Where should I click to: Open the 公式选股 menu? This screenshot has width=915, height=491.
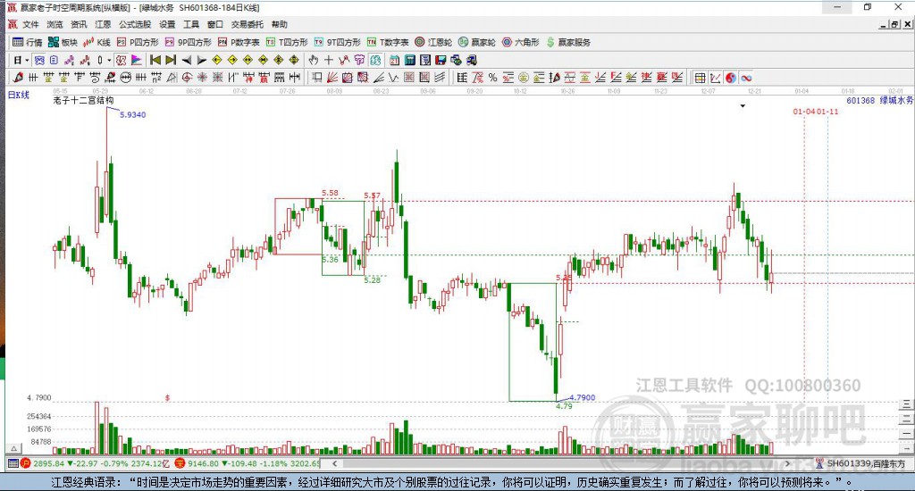[135, 24]
